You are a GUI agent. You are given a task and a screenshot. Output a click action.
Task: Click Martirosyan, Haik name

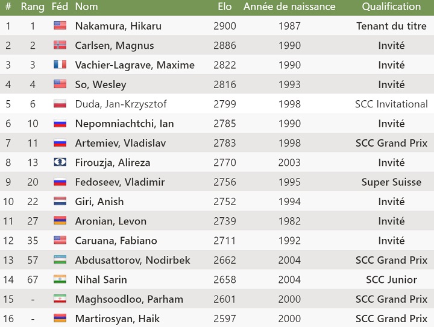click(118, 319)
